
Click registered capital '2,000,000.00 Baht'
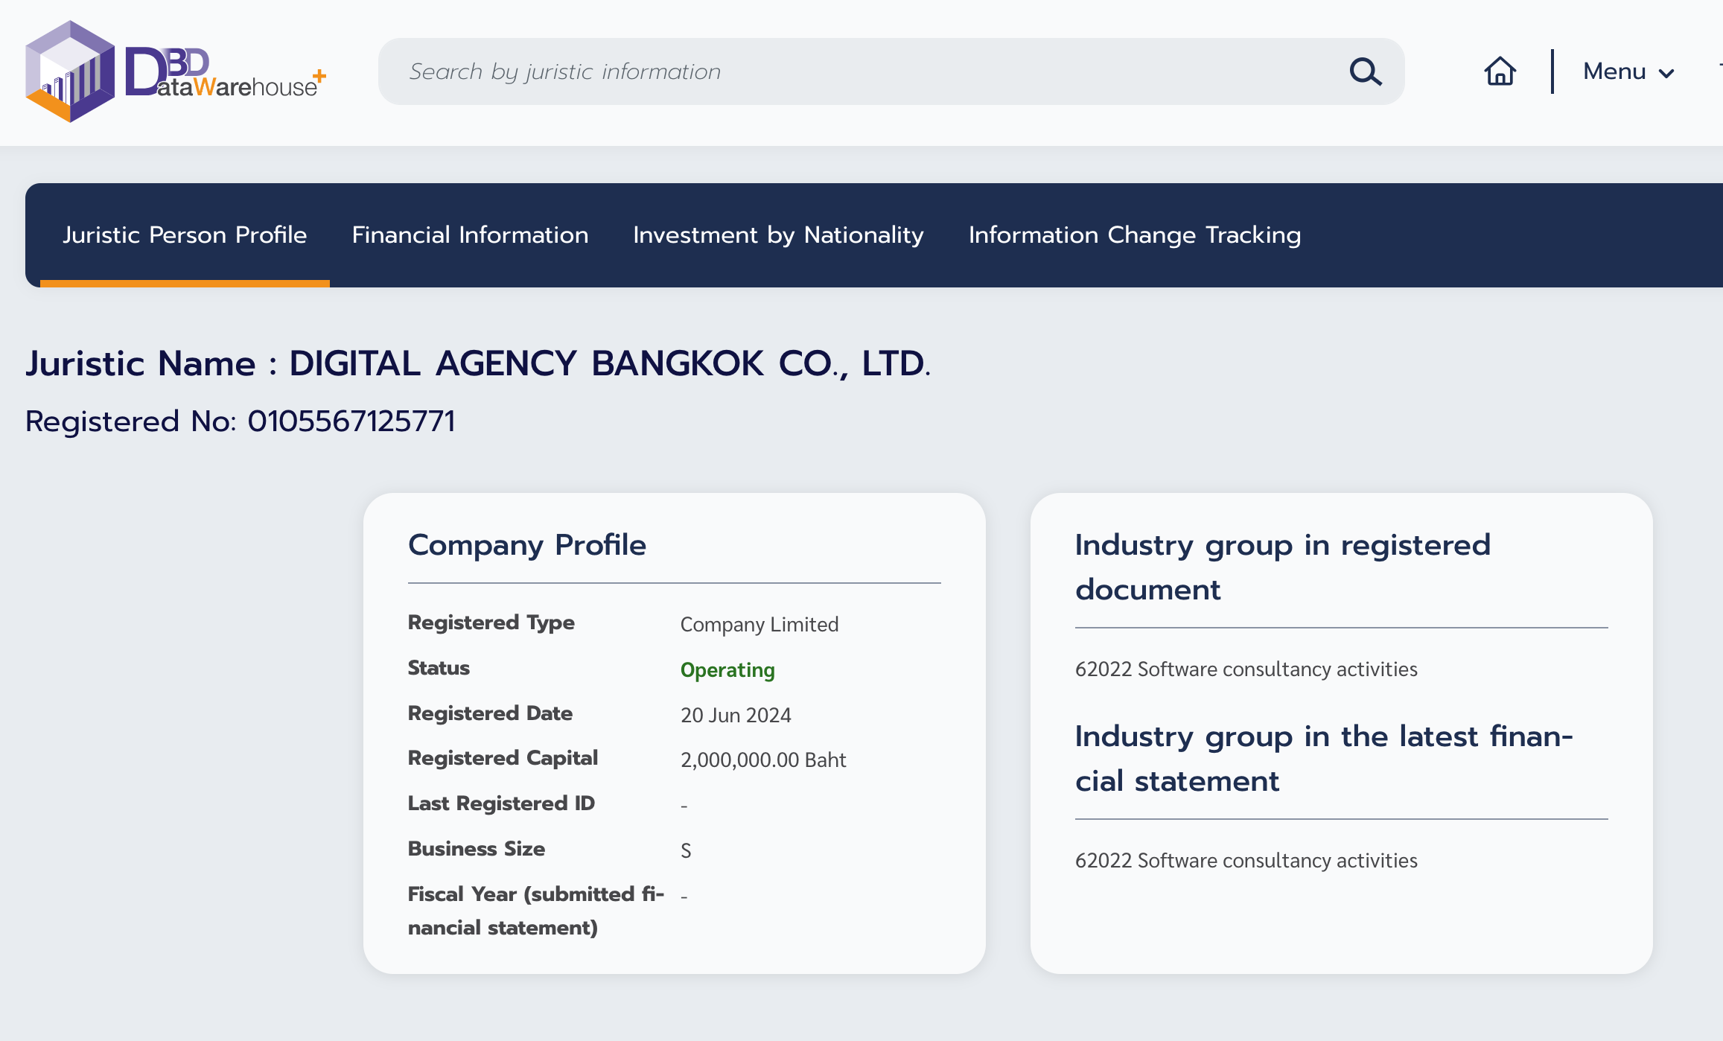point(763,760)
